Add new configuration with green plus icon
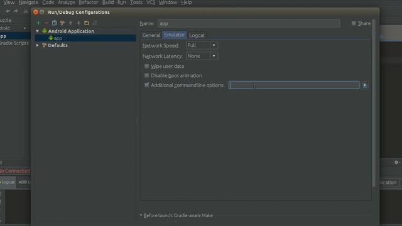 click(x=38, y=23)
